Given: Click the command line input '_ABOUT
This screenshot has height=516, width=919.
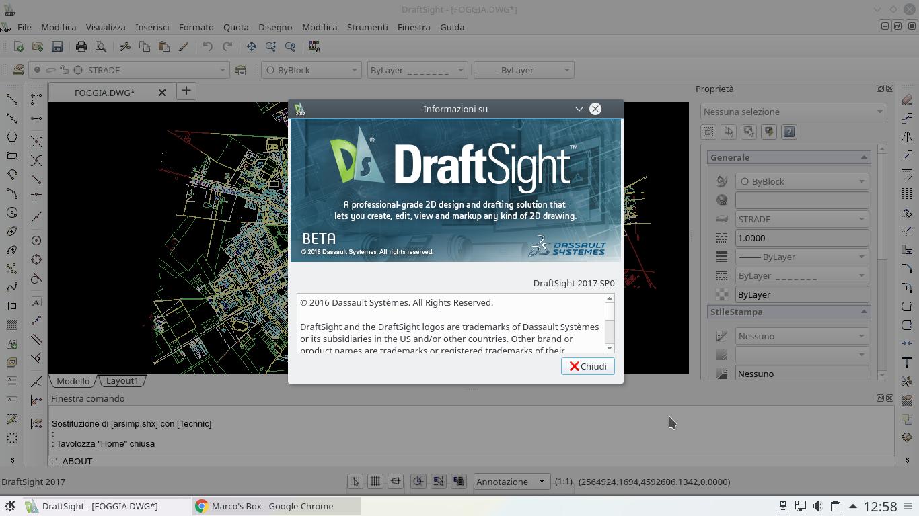Looking at the screenshot, I should [x=472, y=461].
